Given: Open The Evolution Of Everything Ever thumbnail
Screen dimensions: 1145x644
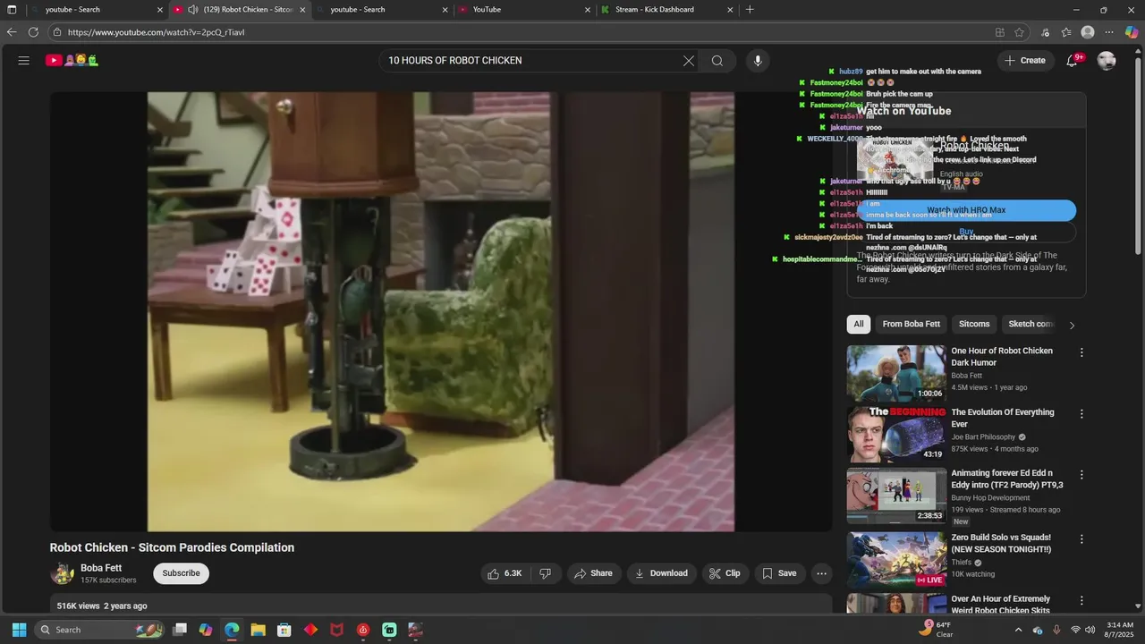Looking at the screenshot, I should [x=896, y=435].
